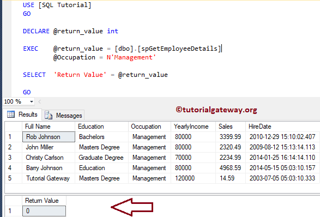Select the Return Value column header
The width and height of the screenshot is (320, 217).
coord(44,201)
